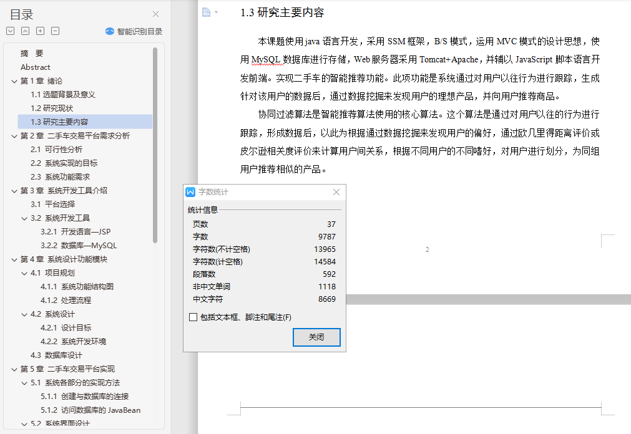Click the 非中文单词 value 1118

(x=327, y=287)
